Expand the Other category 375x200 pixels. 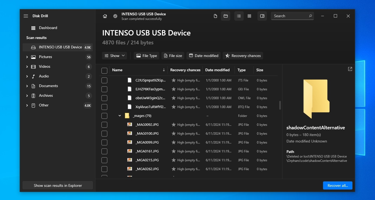tap(27, 105)
